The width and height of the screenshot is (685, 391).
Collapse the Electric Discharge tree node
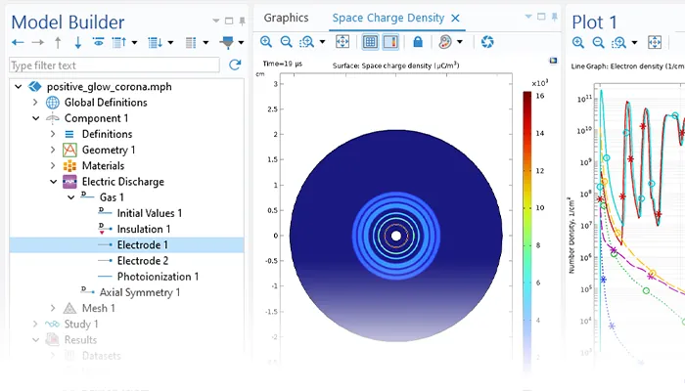pos(53,182)
